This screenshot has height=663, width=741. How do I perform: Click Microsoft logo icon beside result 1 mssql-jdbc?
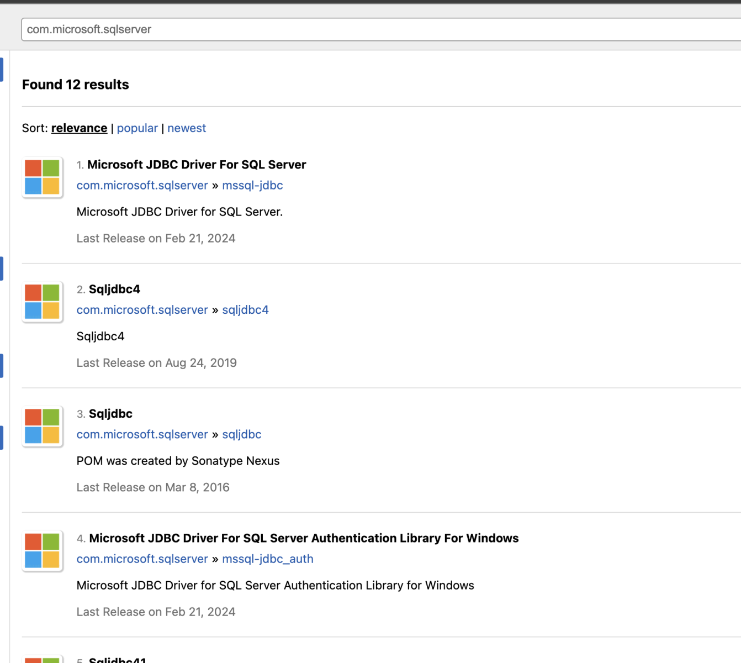point(42,177)
